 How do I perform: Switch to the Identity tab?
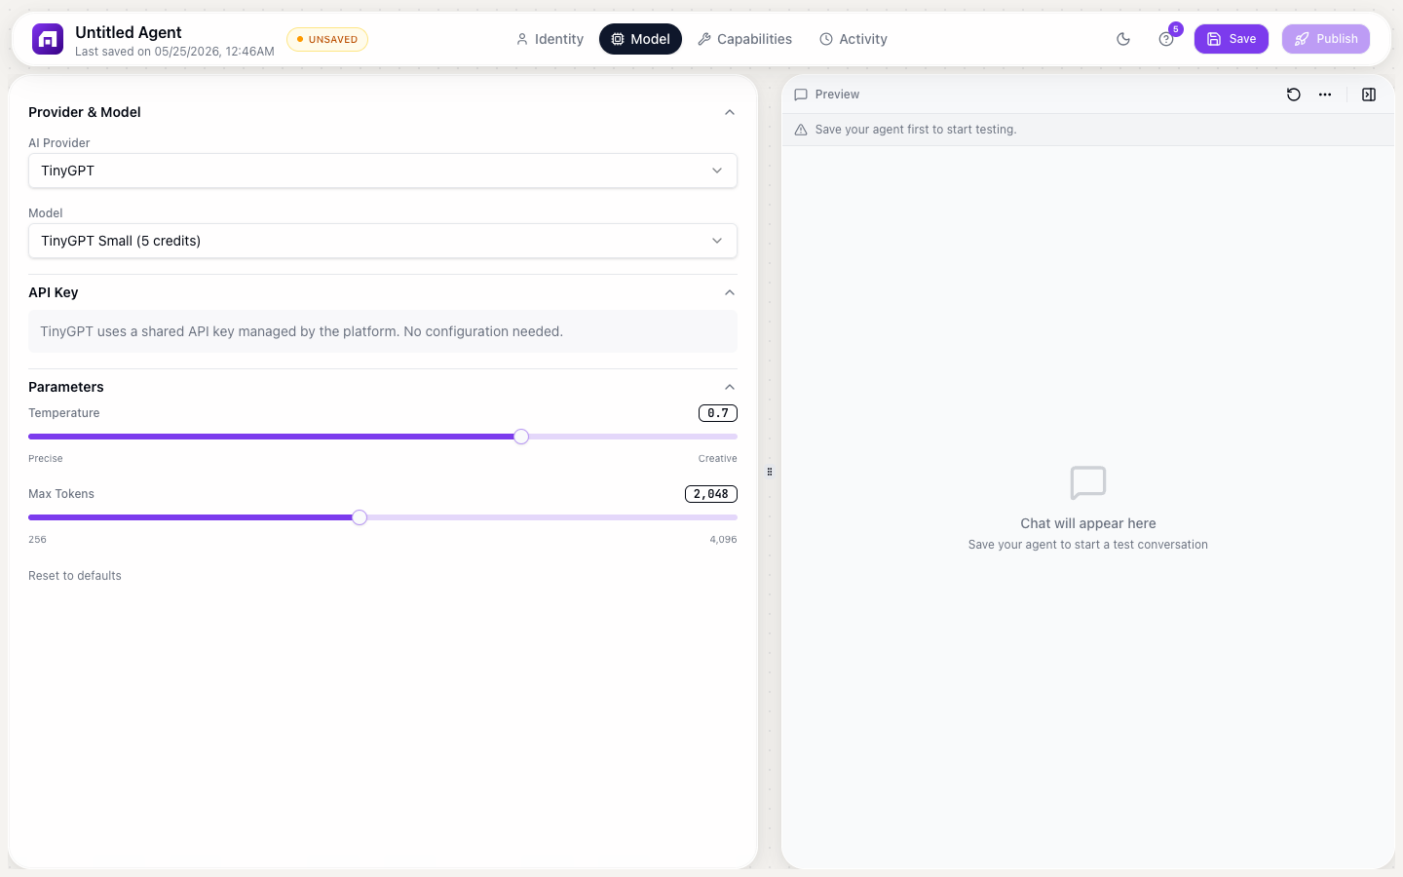point(550,39)
